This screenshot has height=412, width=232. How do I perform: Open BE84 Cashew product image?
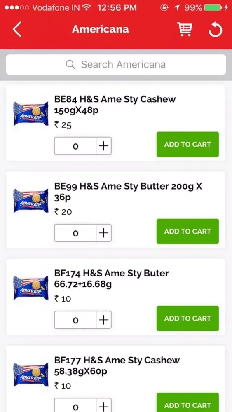(31, 114)
